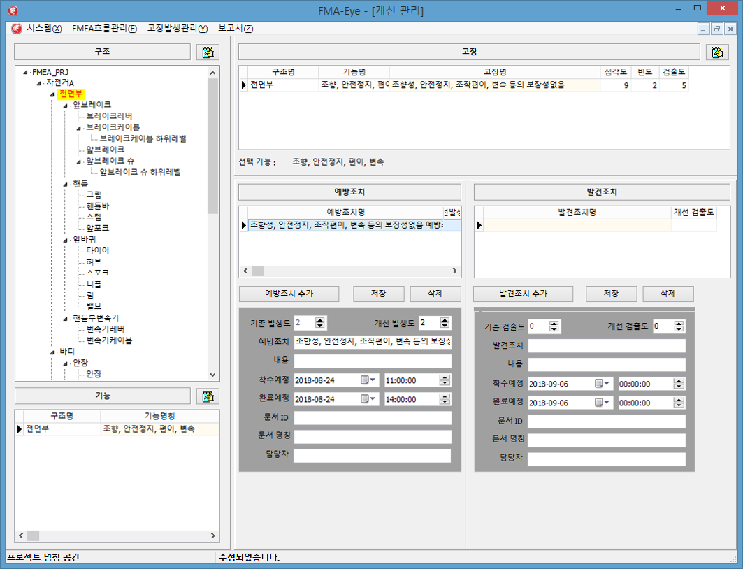Click 심각도 value 9 in failure table
The width and height of the screenshot is (743, 569).
pyautogui.click(x=615, y=85)
